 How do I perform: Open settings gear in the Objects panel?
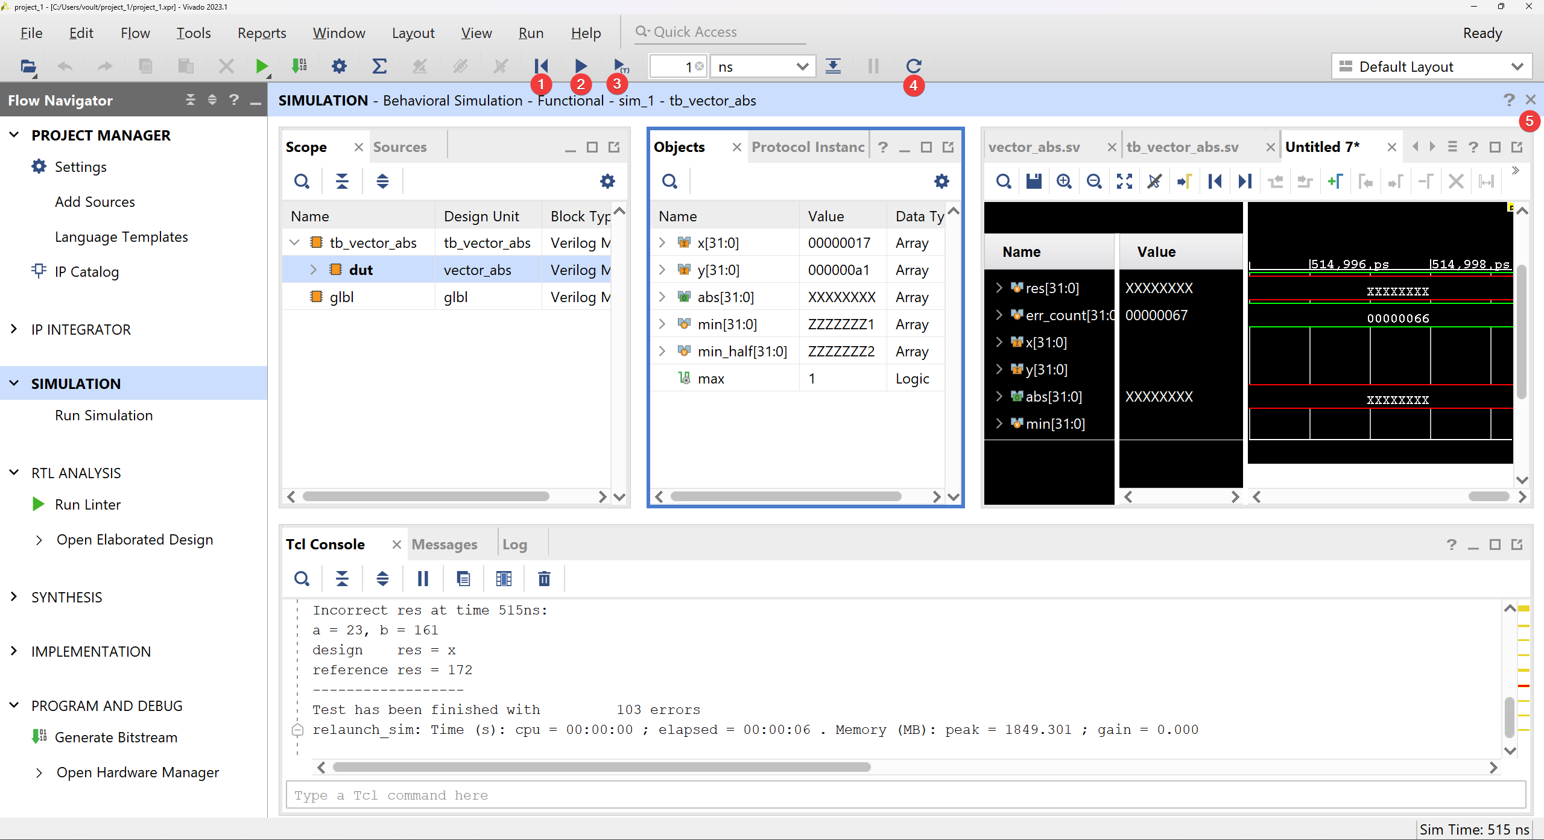coord(941,181)
